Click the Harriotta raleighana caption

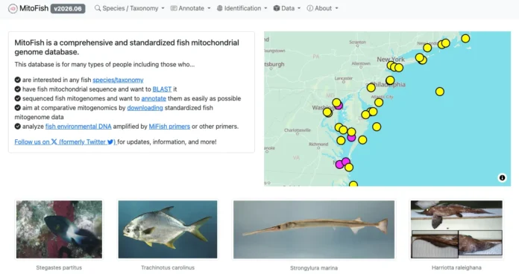pyautogui.click(x=456, y=268)
